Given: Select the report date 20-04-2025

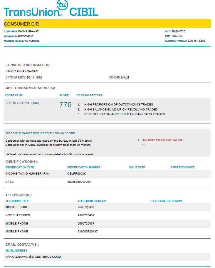Looking at the screenshot, I should tap(179, 31).
